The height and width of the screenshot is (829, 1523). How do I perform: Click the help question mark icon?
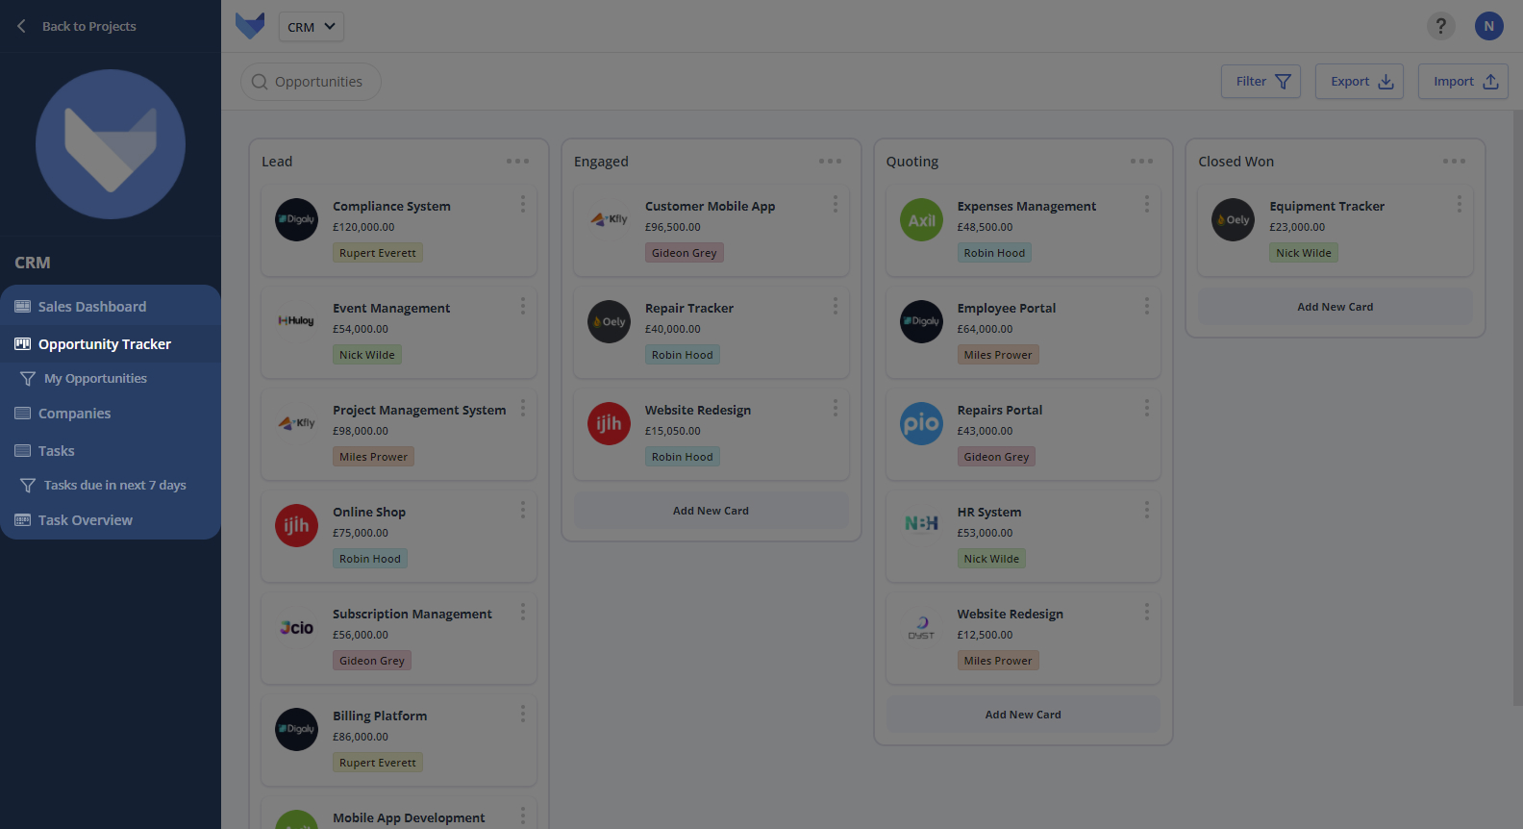(1439, 26)
